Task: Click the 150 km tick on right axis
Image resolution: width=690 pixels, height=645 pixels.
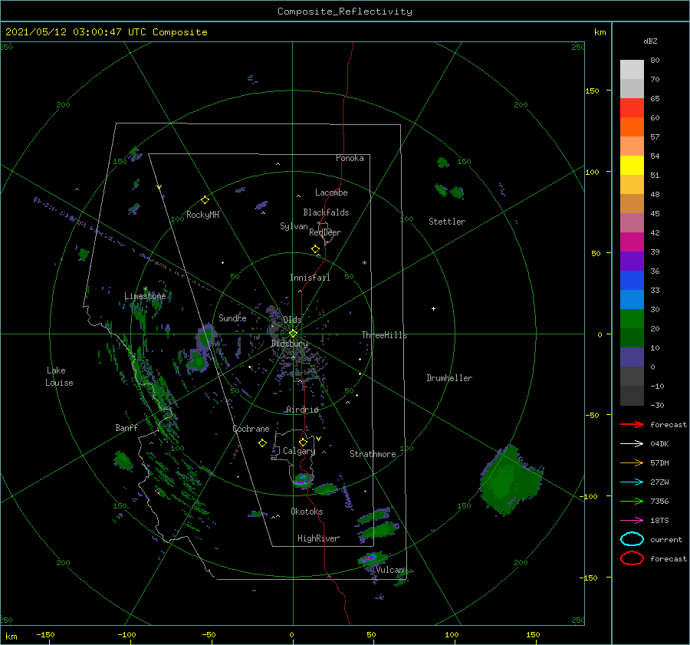Action: (x=592, y=90)
